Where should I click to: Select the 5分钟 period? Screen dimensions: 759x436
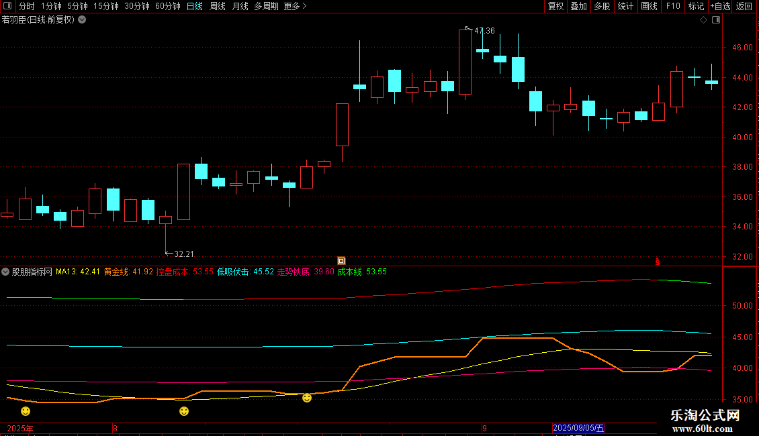tap(77, 6)
